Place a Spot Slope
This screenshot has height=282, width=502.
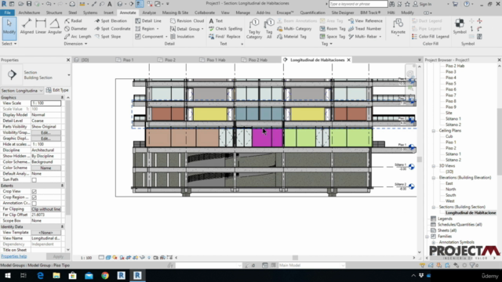(107, 37)
